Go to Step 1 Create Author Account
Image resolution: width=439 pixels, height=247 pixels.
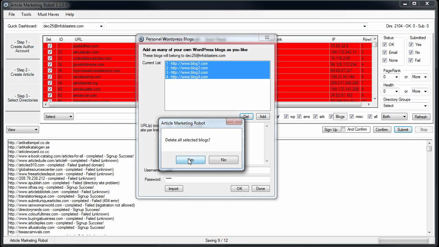click(22, 47)
